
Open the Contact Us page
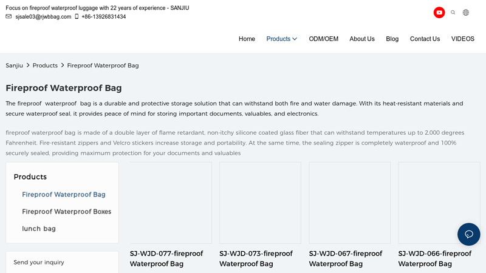click(x=425, y=39)
